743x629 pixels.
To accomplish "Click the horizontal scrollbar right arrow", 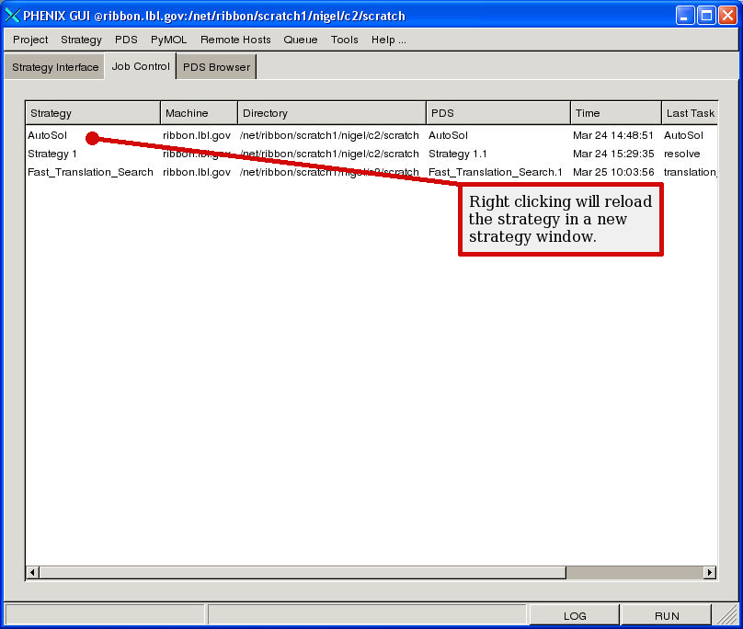I will tap(709, 572).
